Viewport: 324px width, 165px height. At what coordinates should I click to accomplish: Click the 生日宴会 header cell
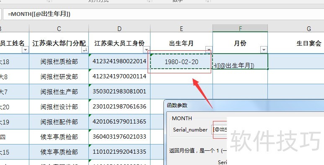click(296, 43)
